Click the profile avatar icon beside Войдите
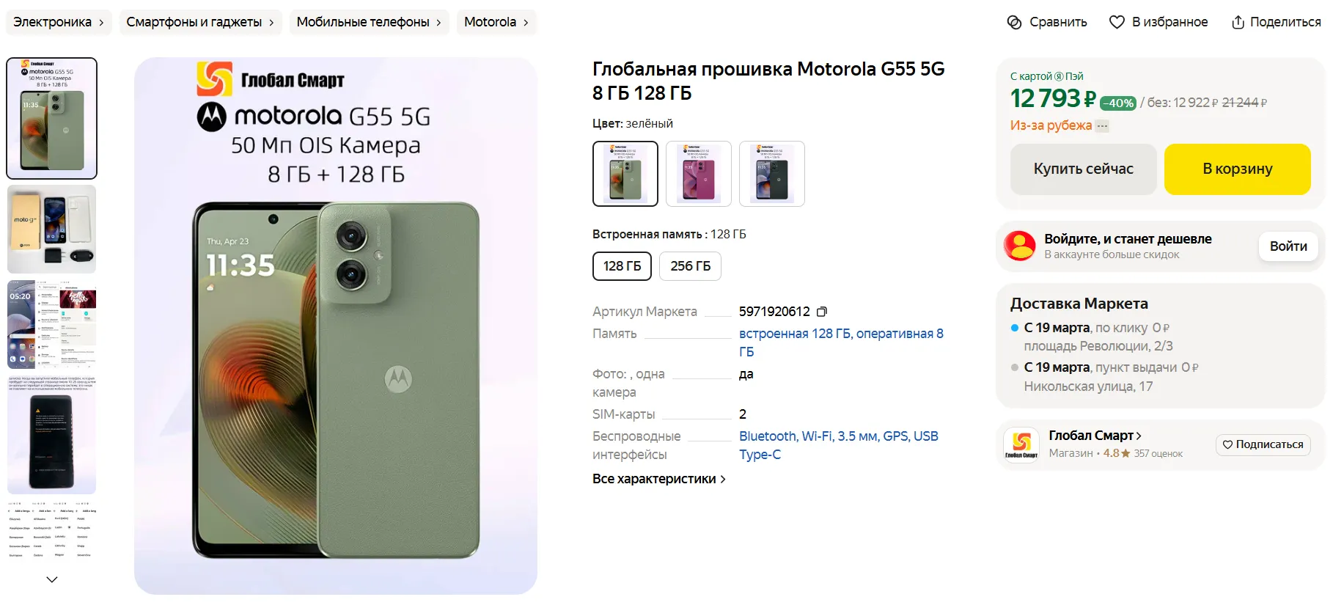1333x605 pixels. (x=1020, y=246)
